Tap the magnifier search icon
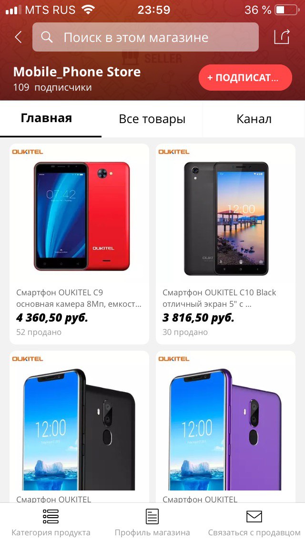 [x=47, y=37]
